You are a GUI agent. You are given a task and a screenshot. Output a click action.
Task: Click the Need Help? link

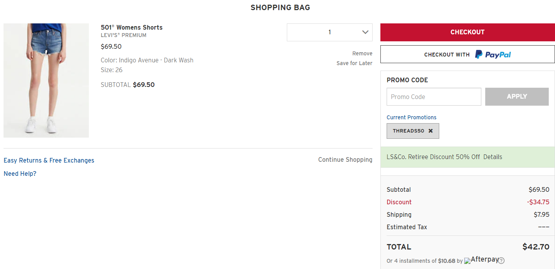(x=20, y=173)
